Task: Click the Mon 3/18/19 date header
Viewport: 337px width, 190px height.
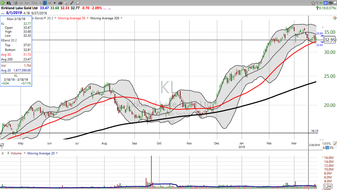Action: click(x=16, y=19)
